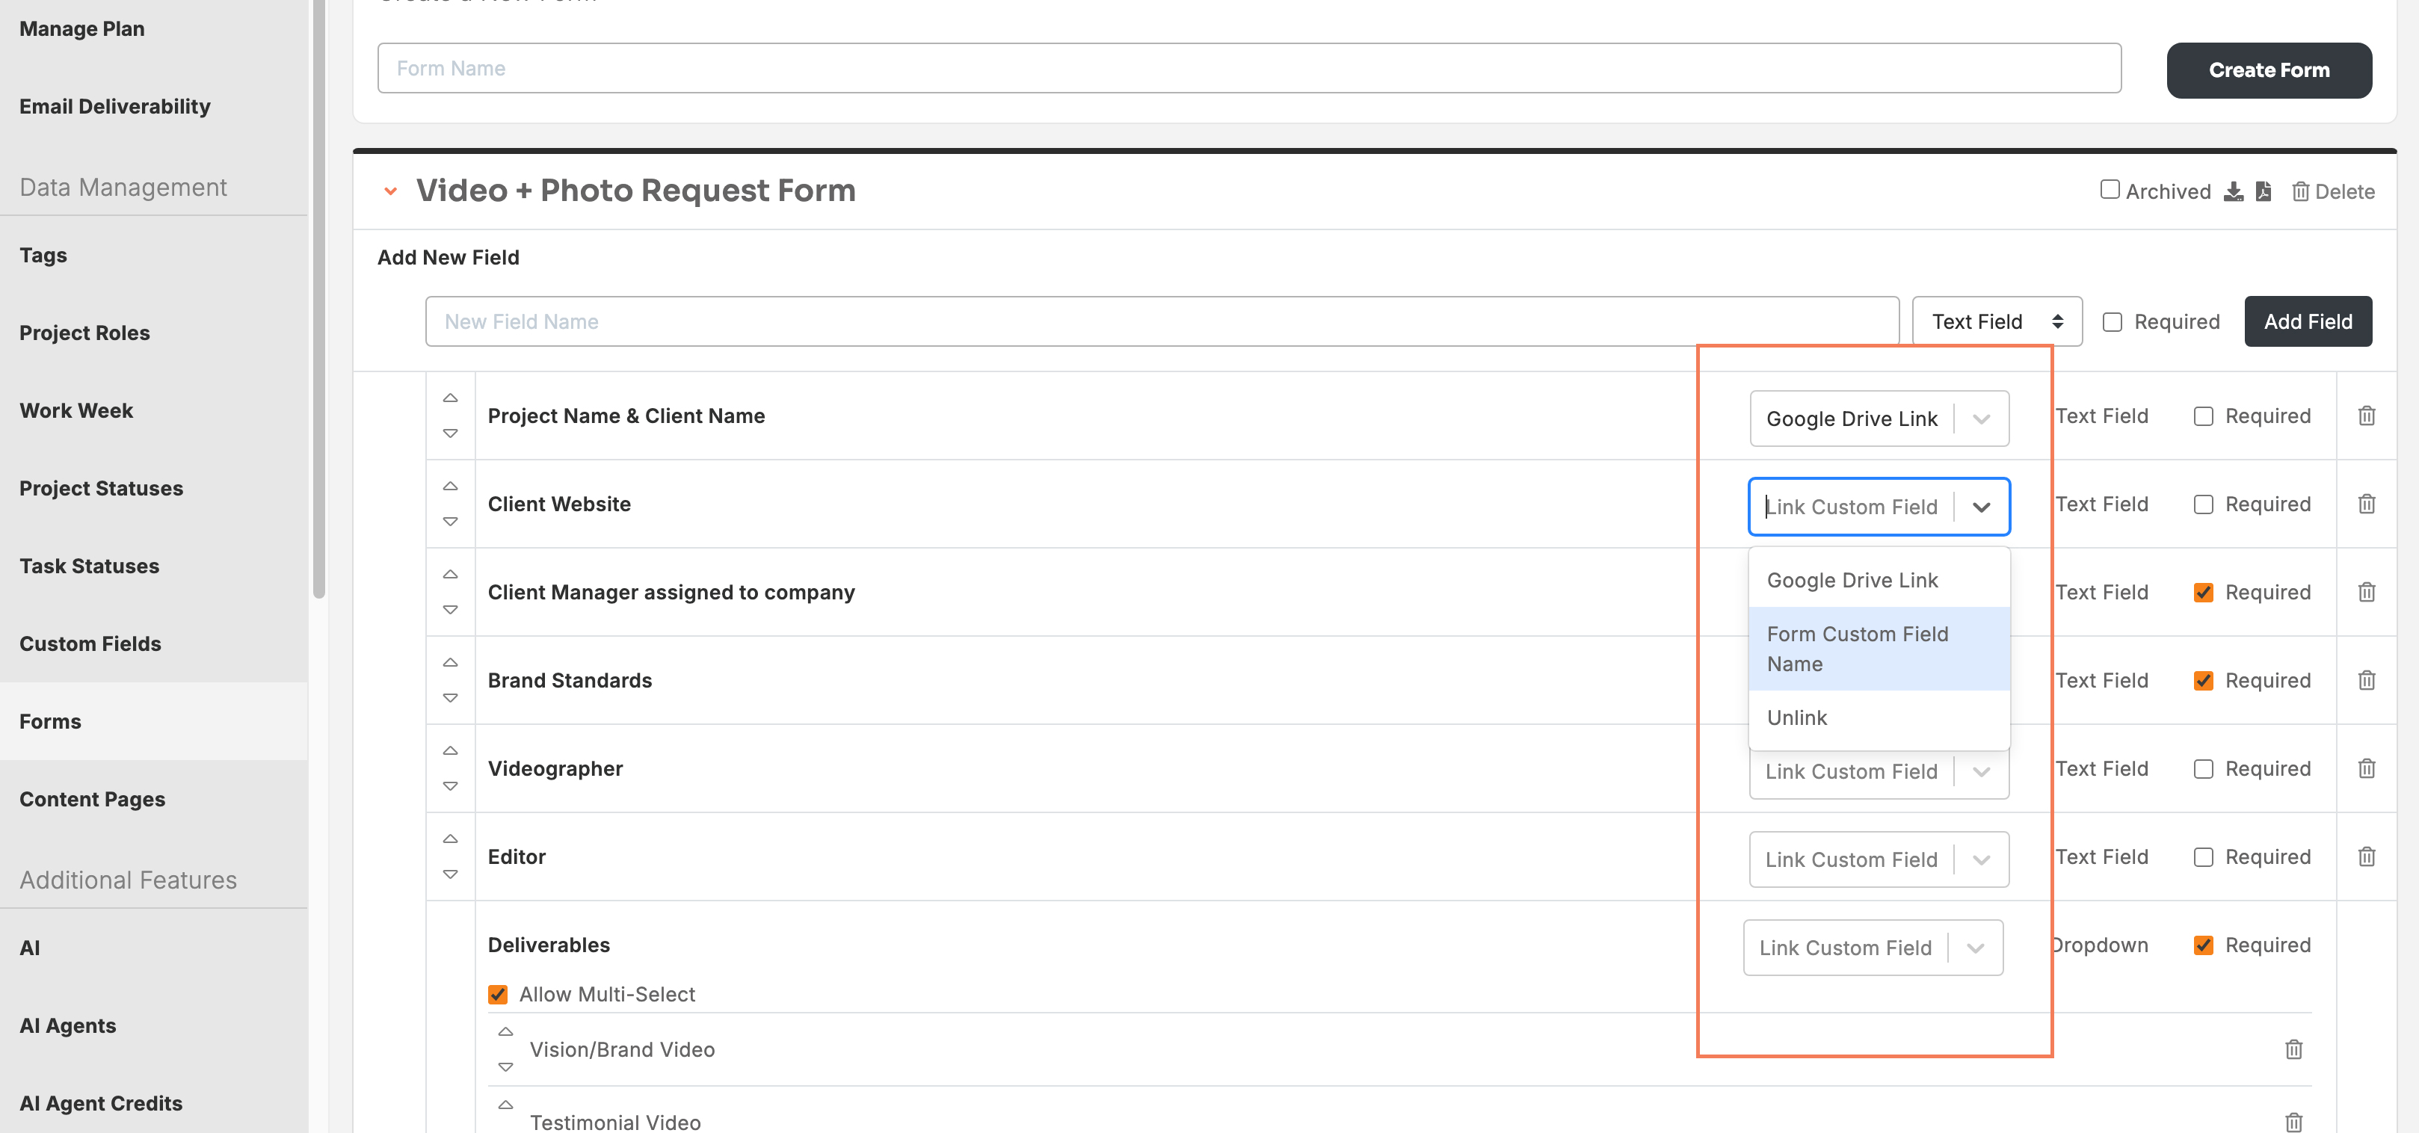This screenshot has width=2419, height=1133.
Task: Move Videographer field up arrow
Action: (451, 751)
